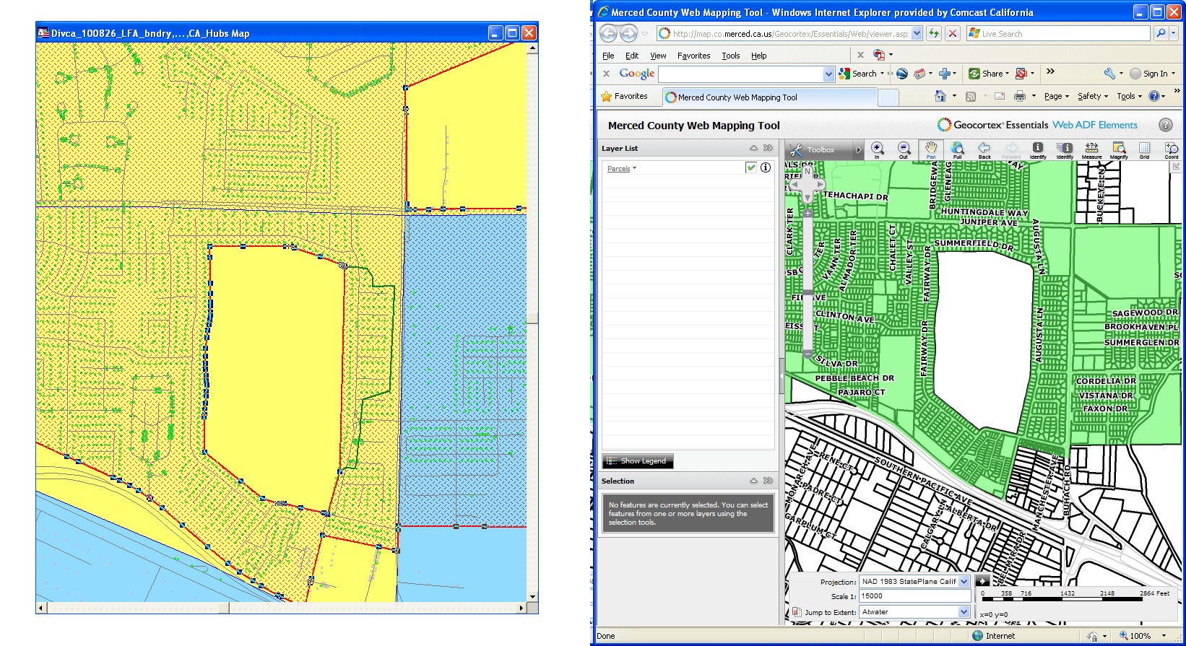The height and width of the screenshot is (646, 1186).
Task: Select the Zoom Out tool
Action: click(x=903, y=149)
